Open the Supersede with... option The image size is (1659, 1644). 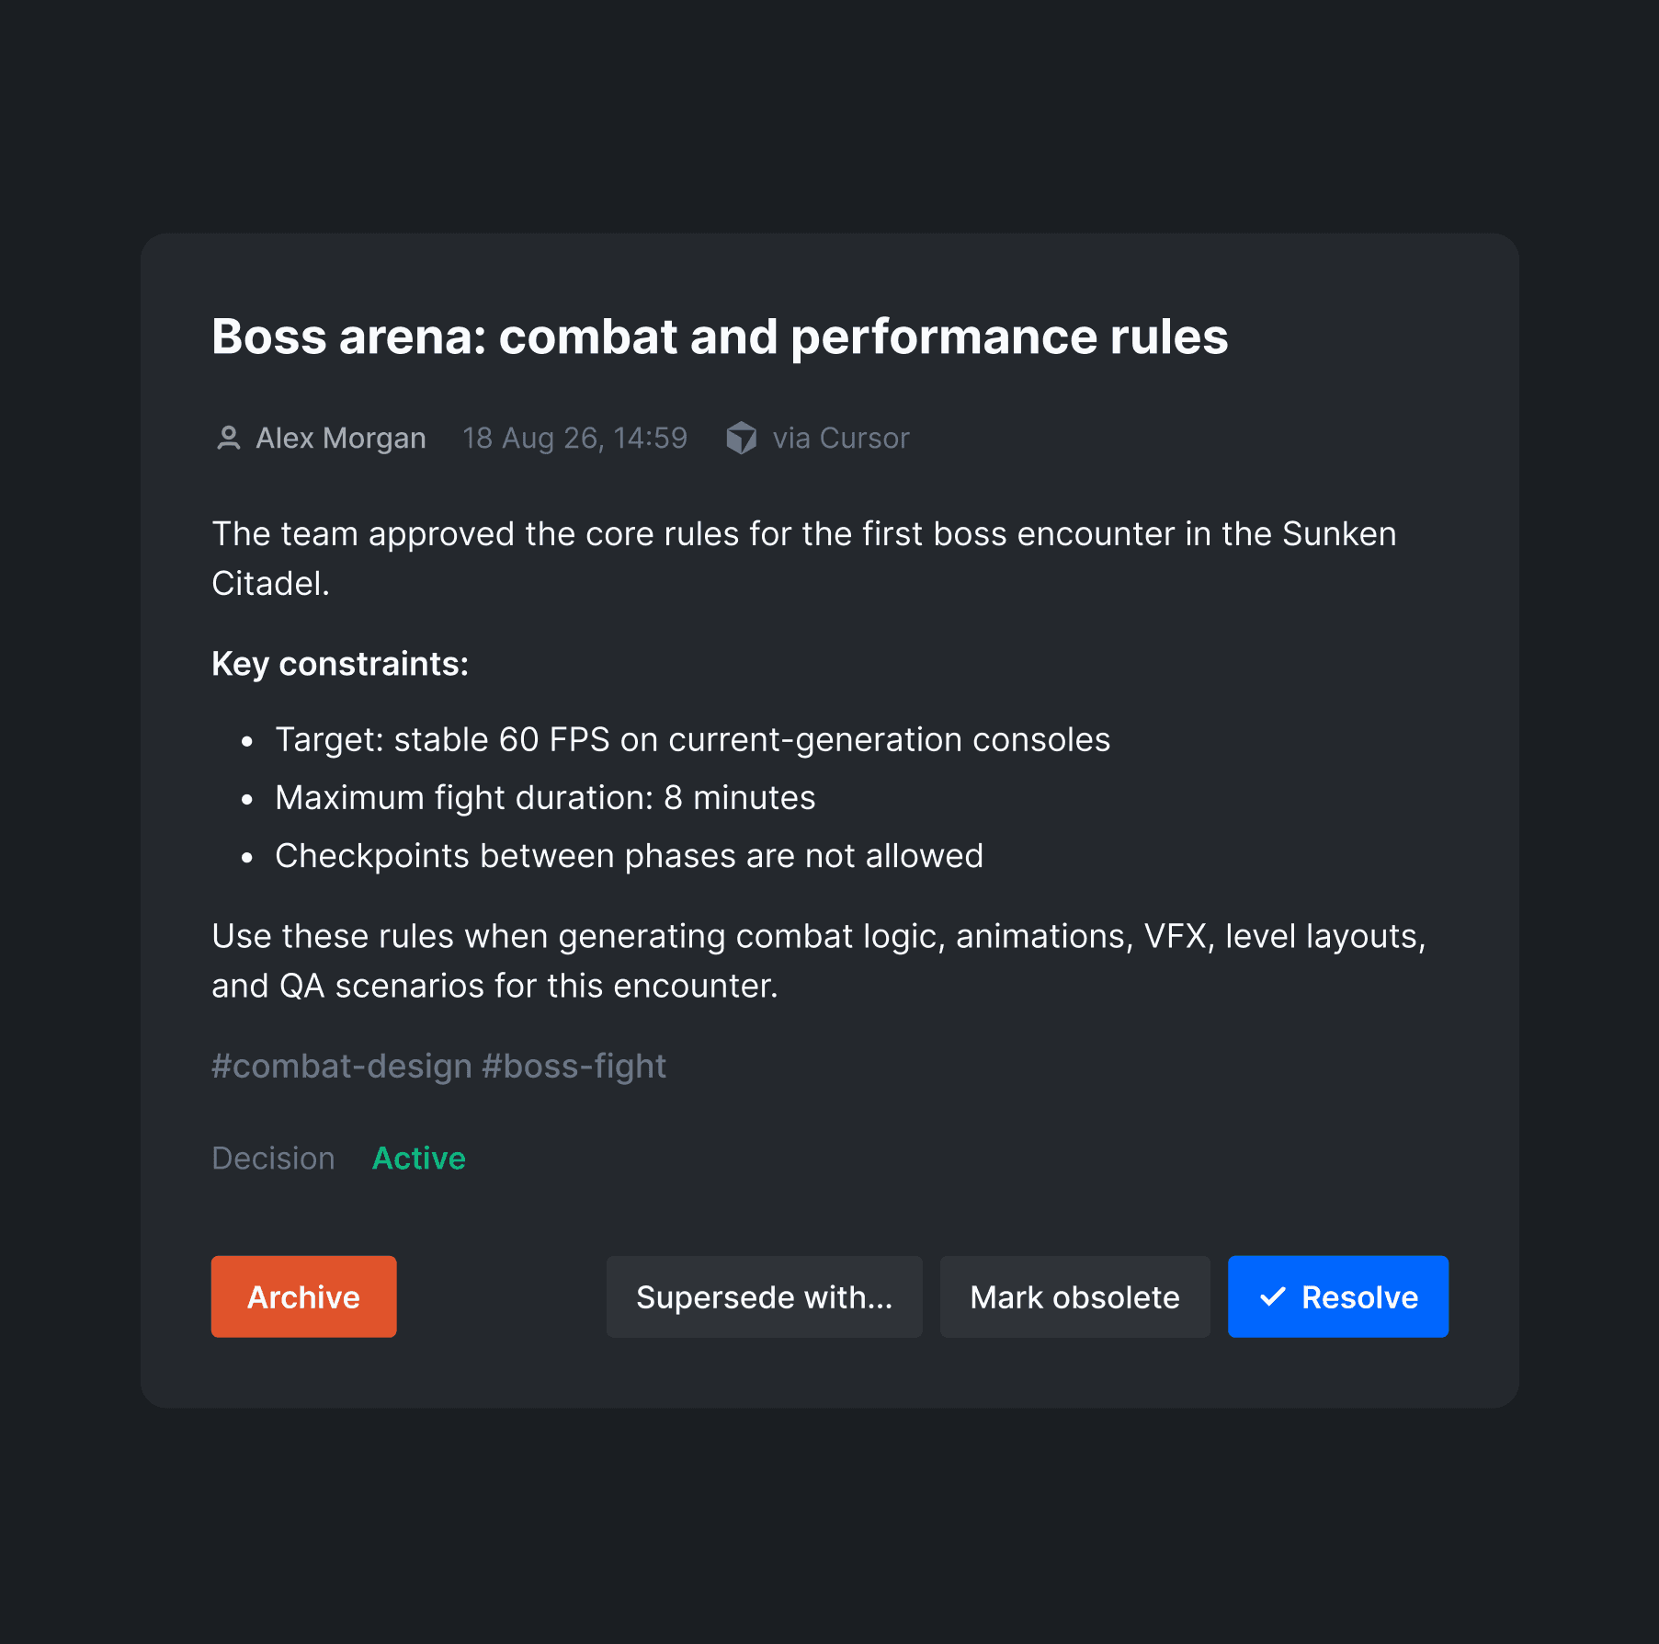click(x=765, y=1296)
